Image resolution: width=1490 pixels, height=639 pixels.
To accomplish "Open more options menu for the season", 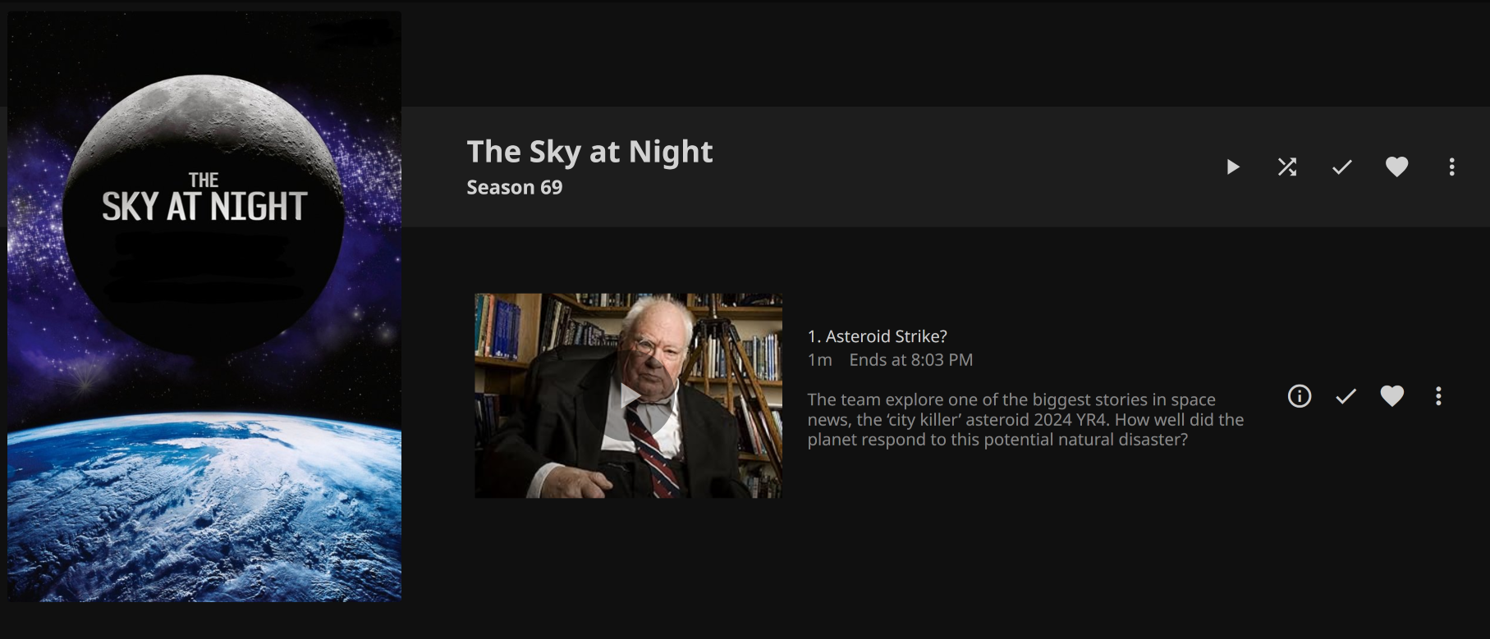I will (1451, 167).
